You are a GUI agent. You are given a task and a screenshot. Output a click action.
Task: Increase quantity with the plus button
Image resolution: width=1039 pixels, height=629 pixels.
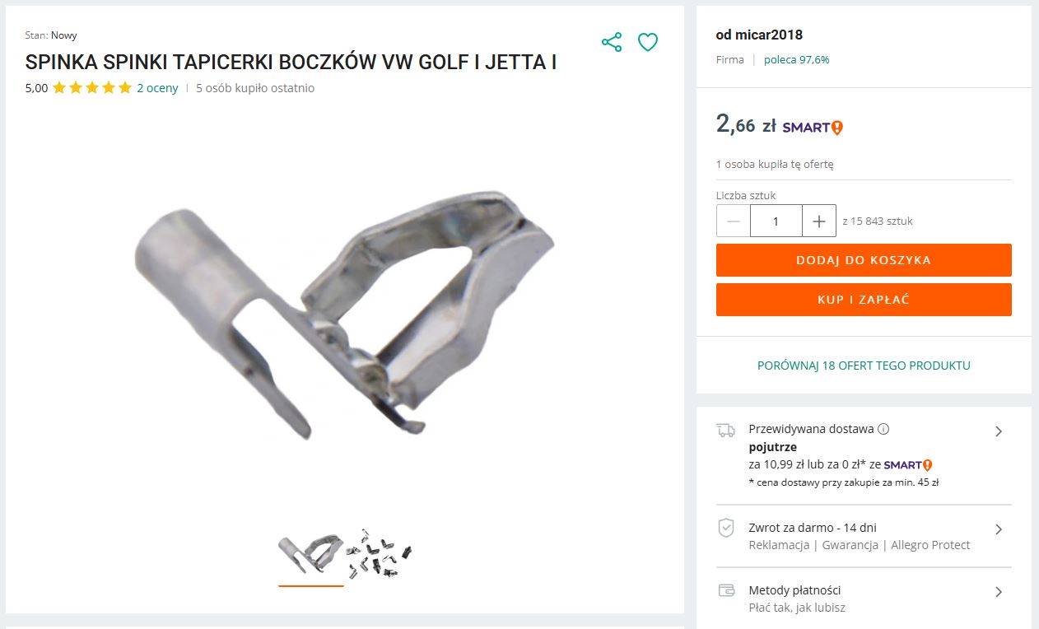click(x=819, y=221)
